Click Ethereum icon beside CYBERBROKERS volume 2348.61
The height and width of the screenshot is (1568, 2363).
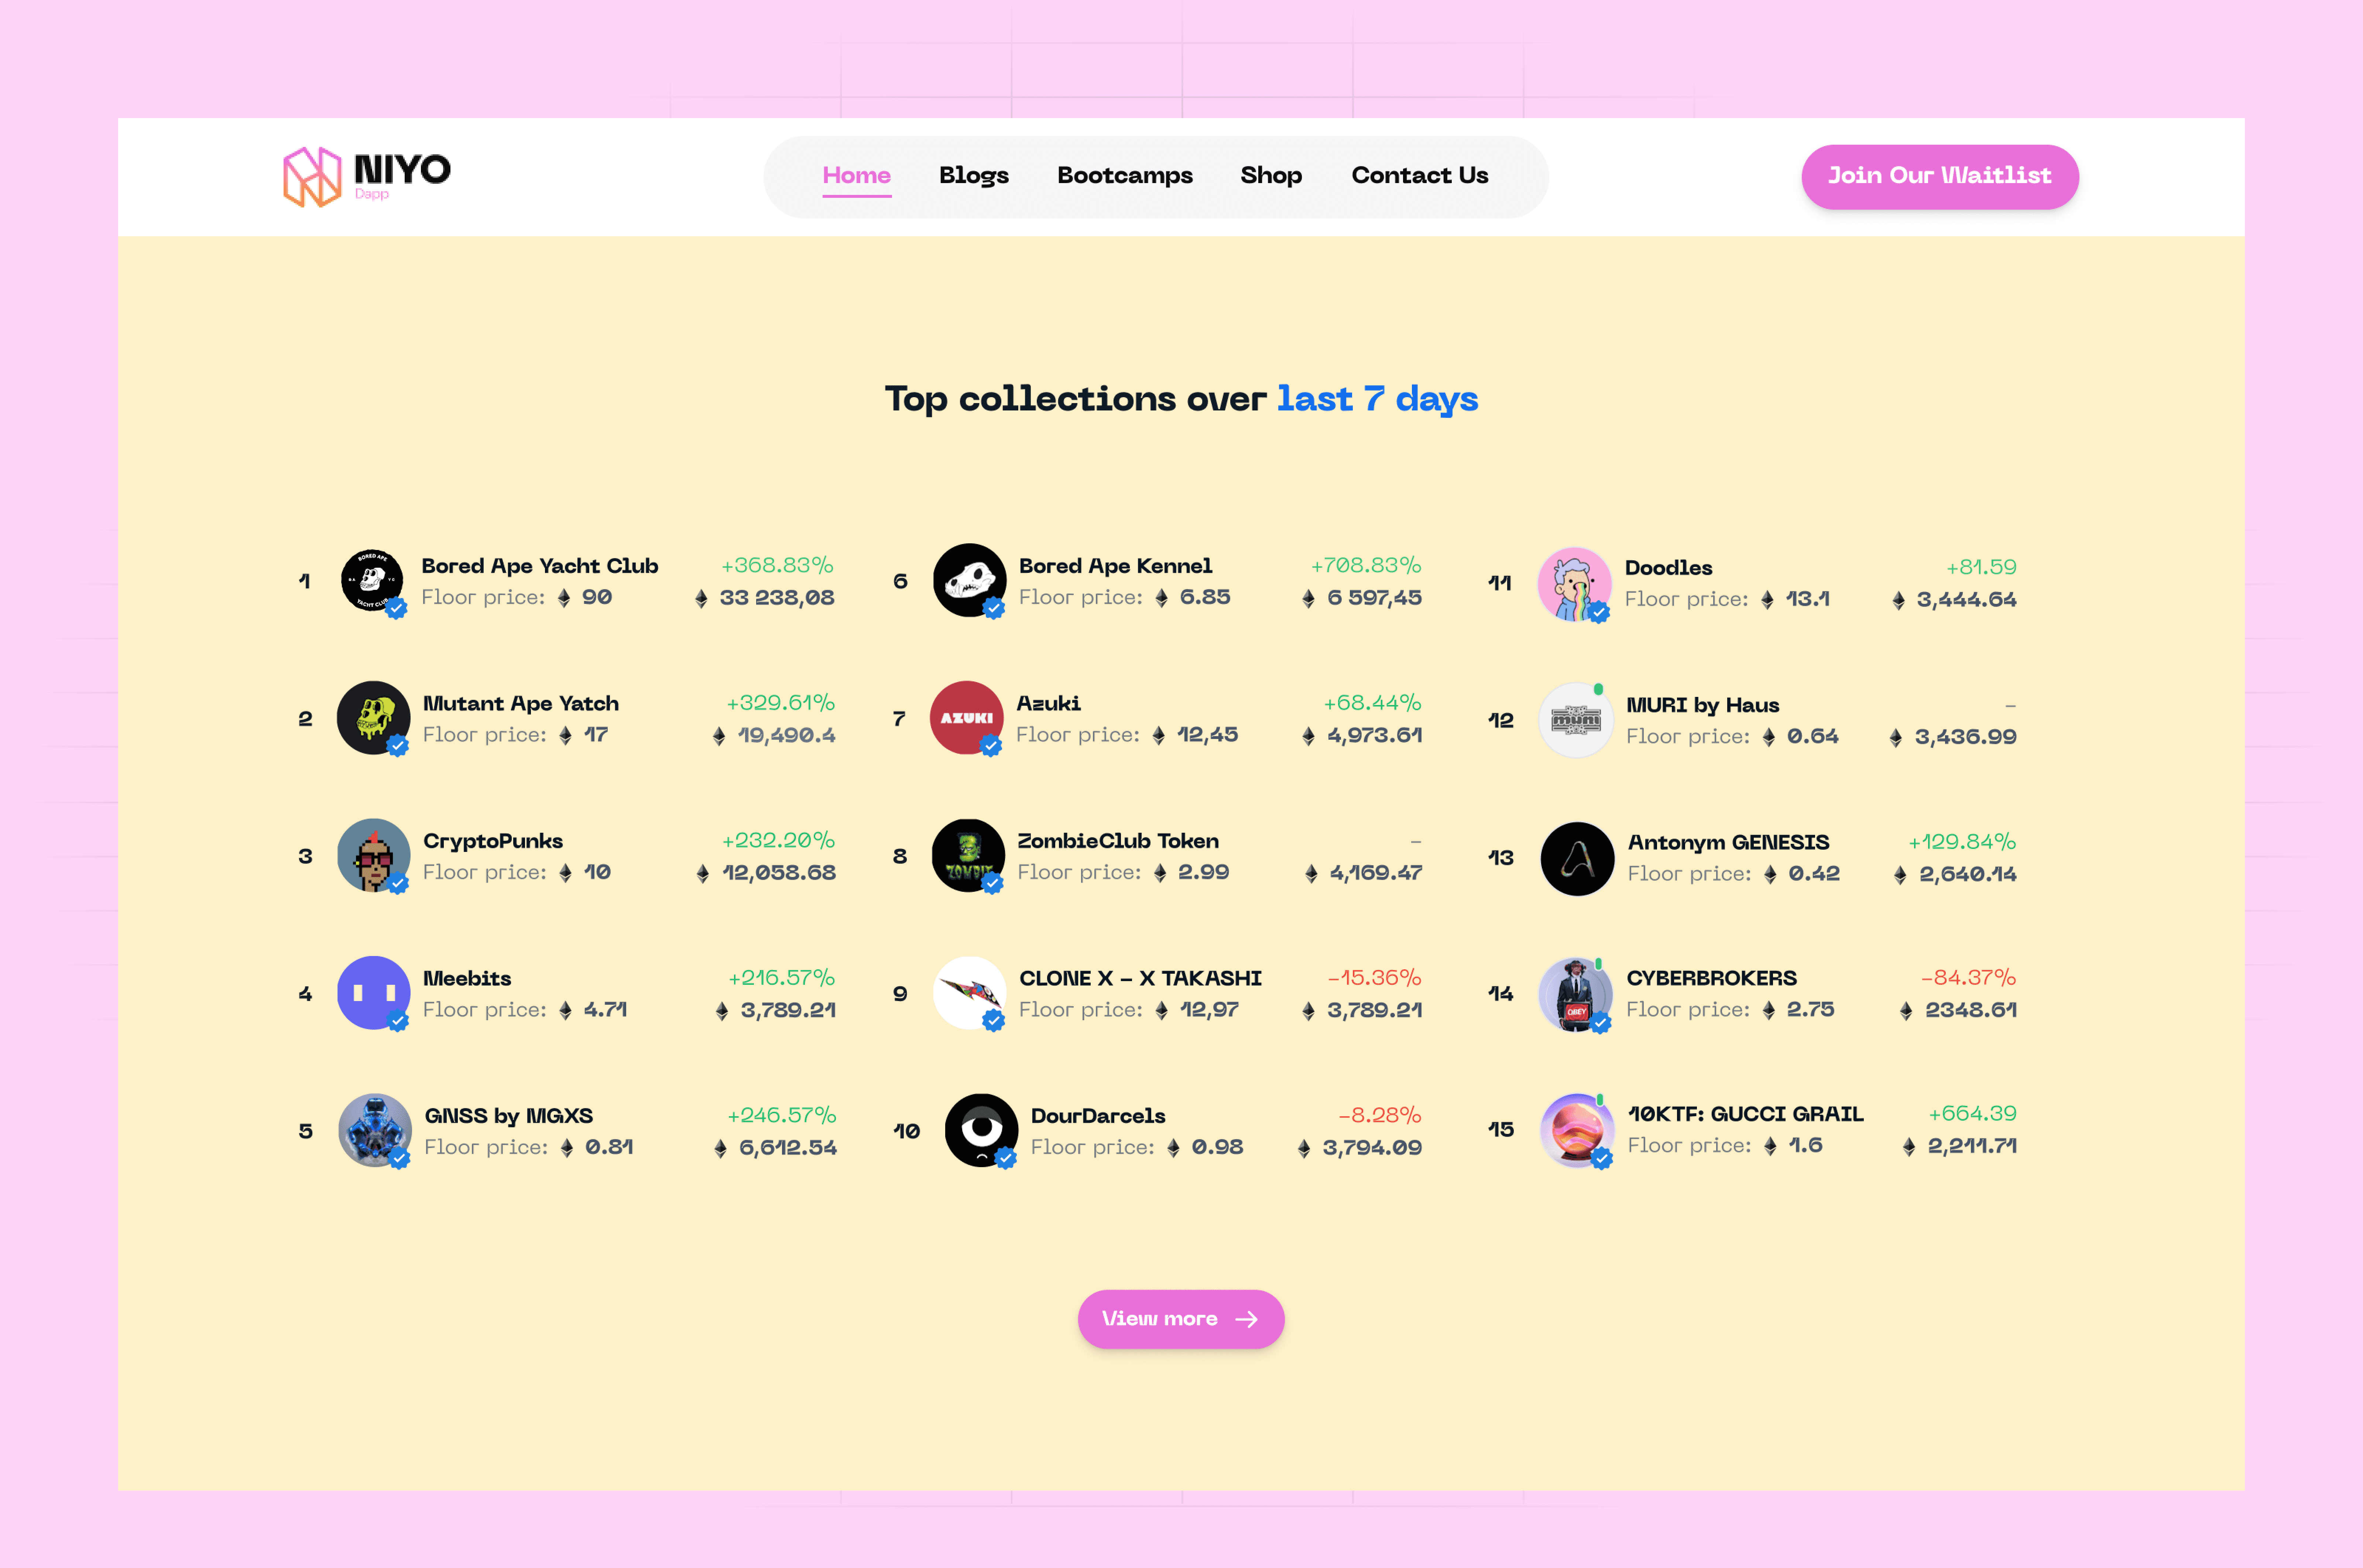pyautogui.click(x=1905, y=1011)
